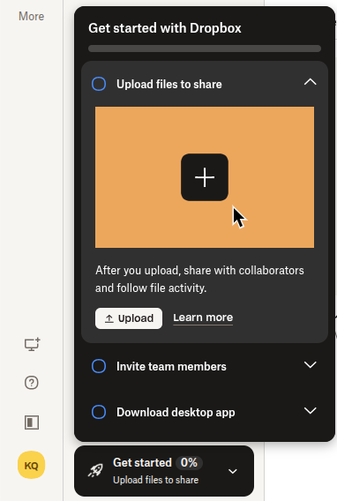The image size is (337, 501).
Task: Click the plus tile in the orange upload area
Action: coord(205,177)
